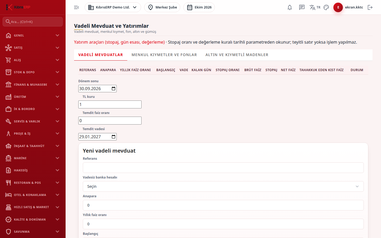The image size is (381, 238).
Task: Expand the Finans & Muhasebe menu
Action: click(x=33, y=85)
